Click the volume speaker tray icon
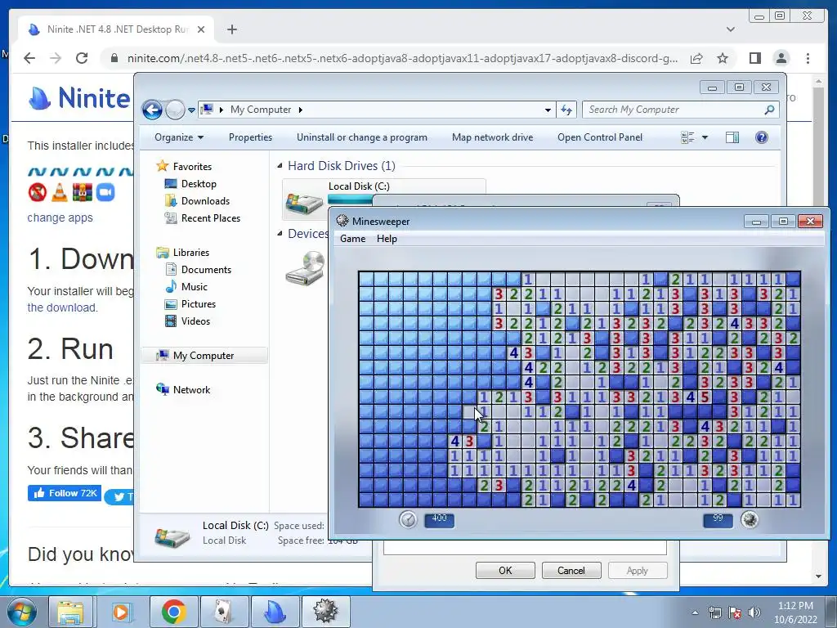Image resolution: width=837 pixels, height=628 pixels. coord(754,612)
